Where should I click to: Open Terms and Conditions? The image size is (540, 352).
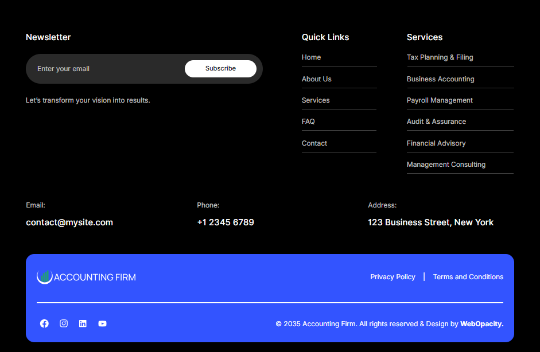(468, 276)
